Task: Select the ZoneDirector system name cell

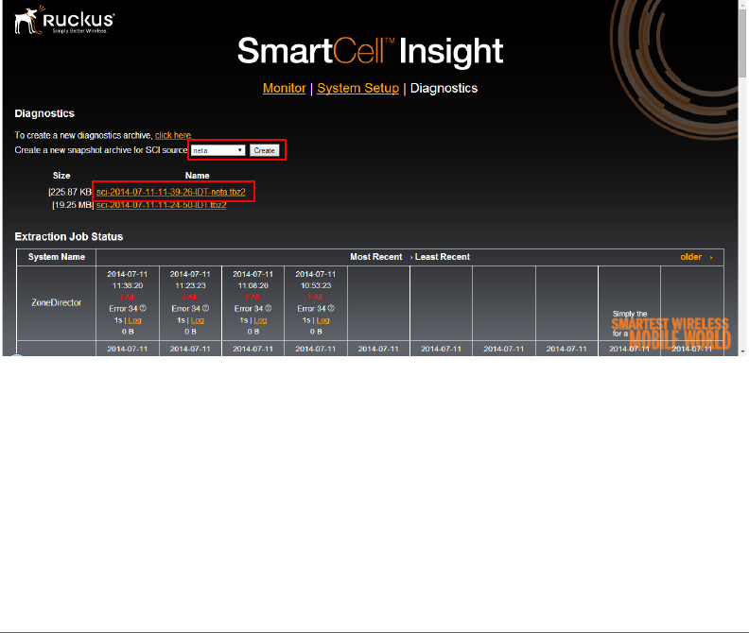Action: click(57, 302)
